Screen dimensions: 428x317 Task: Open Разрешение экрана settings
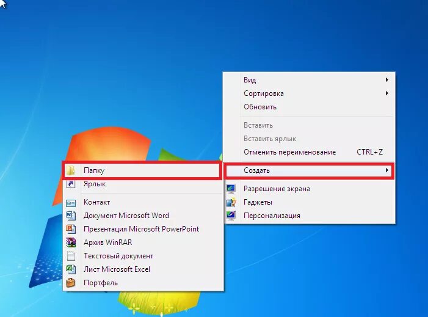click(x=309, y=189)
